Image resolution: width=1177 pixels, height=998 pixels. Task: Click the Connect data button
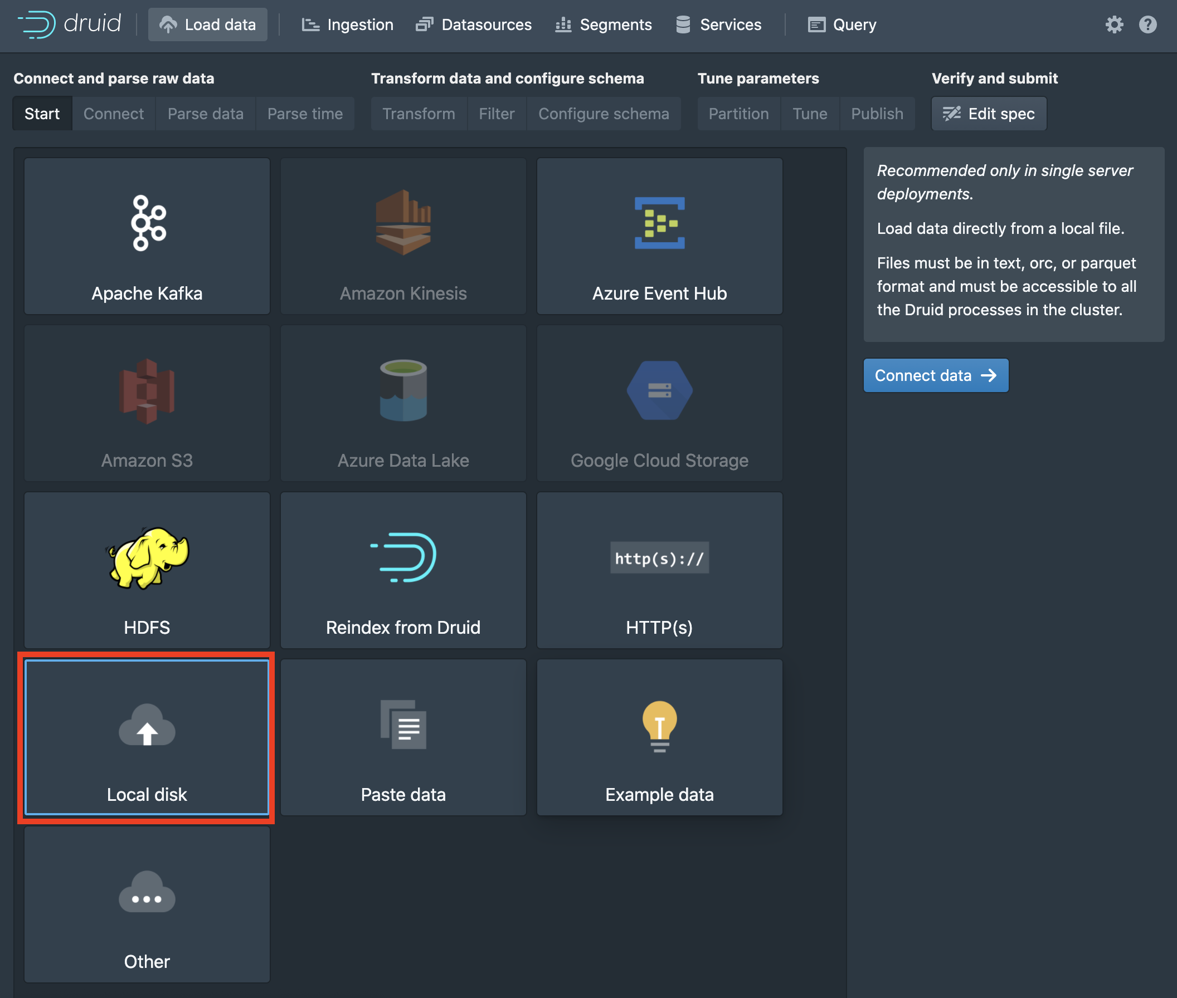pyautogui.click(x=935, y=375)
